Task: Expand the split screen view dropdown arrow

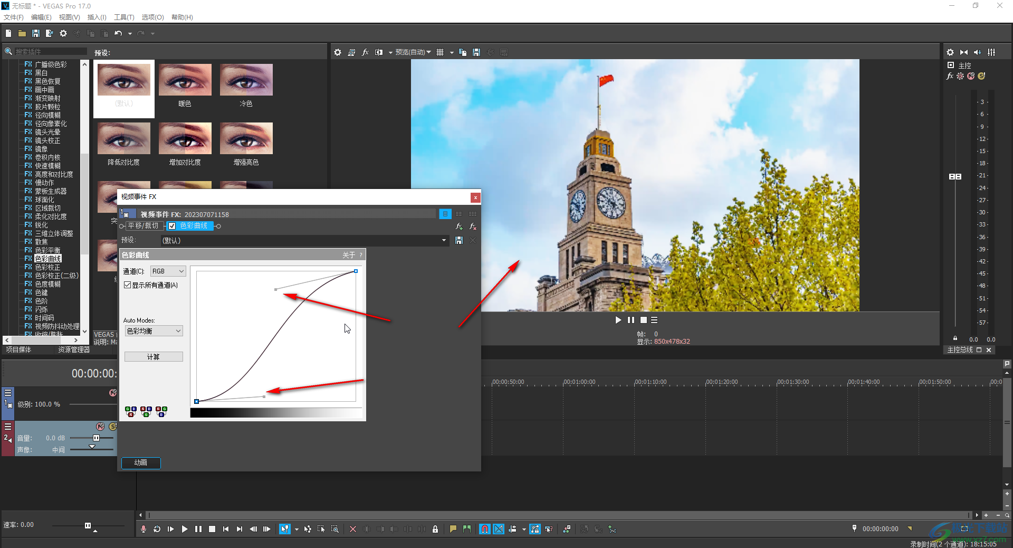Action: click(x=390, y=52)
